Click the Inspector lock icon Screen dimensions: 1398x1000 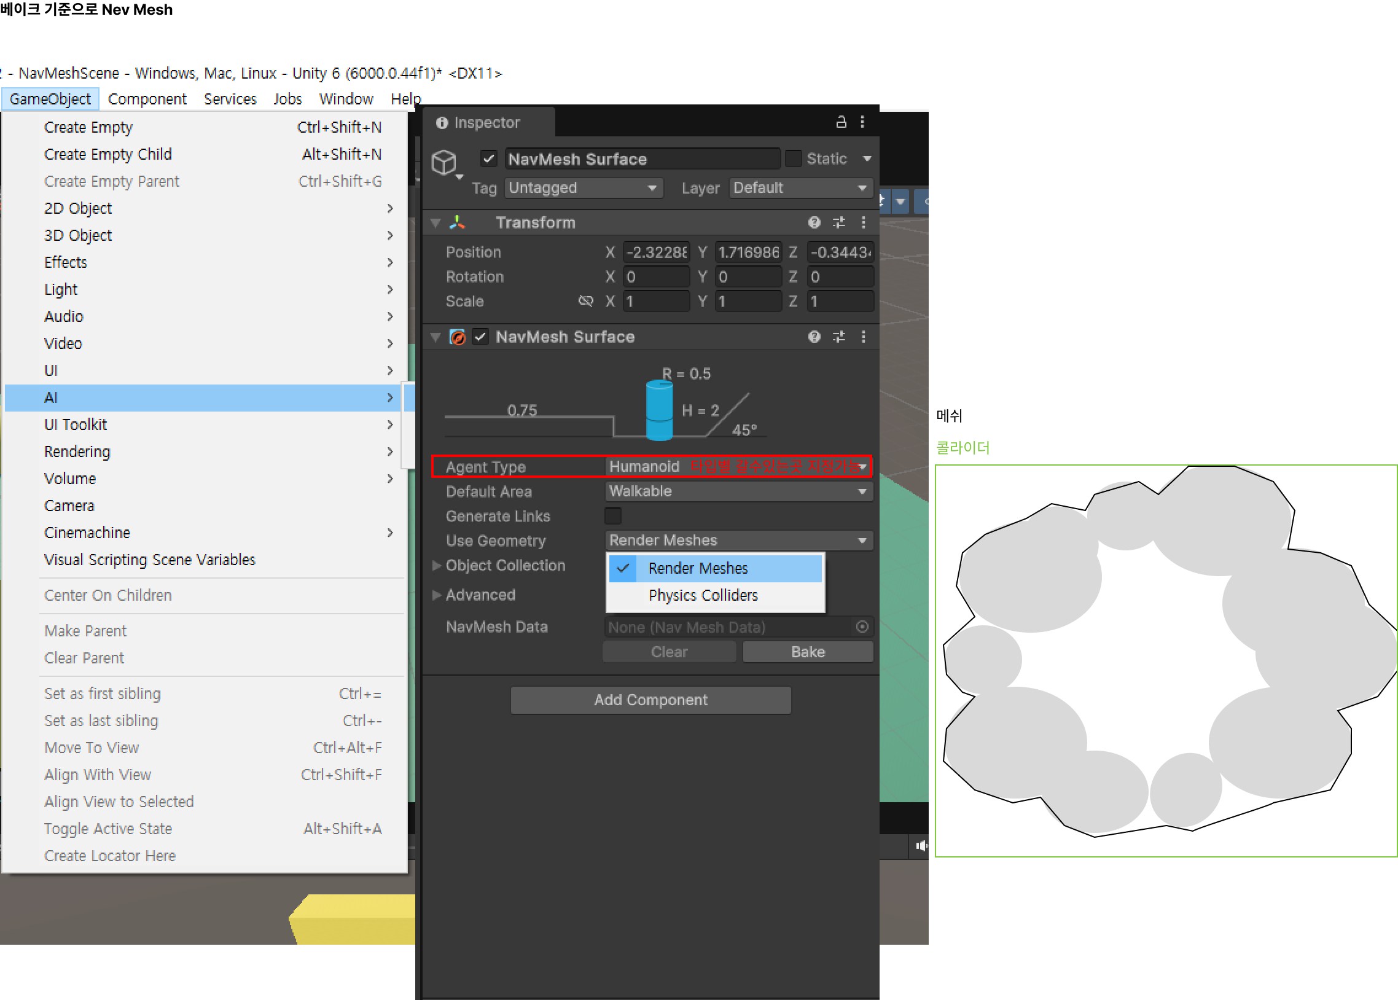(x=841, y=122)
